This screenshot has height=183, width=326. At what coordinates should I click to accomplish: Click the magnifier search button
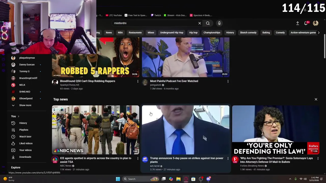(x=208, y=23)
